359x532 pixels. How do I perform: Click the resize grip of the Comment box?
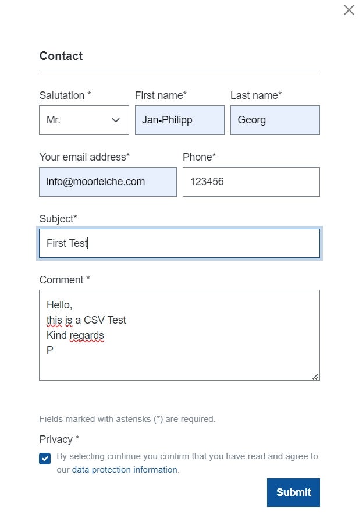[315, 376]
